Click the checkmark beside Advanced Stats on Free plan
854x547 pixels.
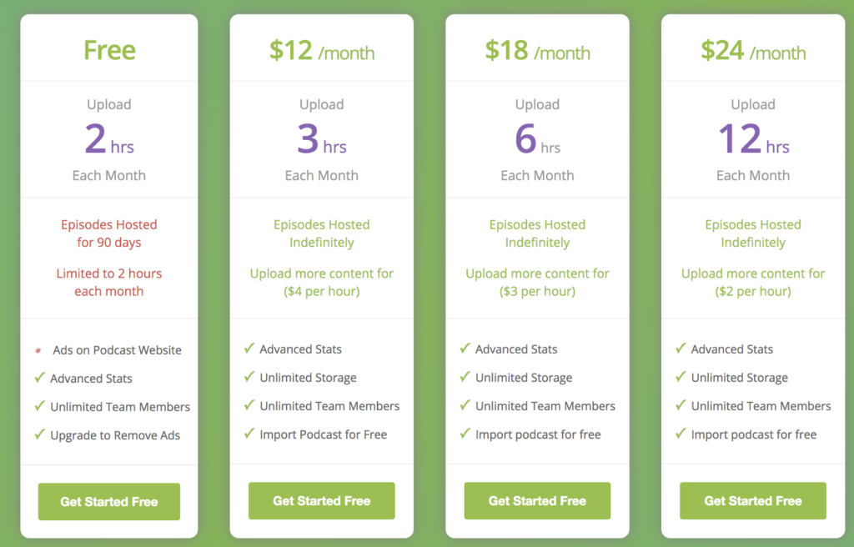click(40, 378)
